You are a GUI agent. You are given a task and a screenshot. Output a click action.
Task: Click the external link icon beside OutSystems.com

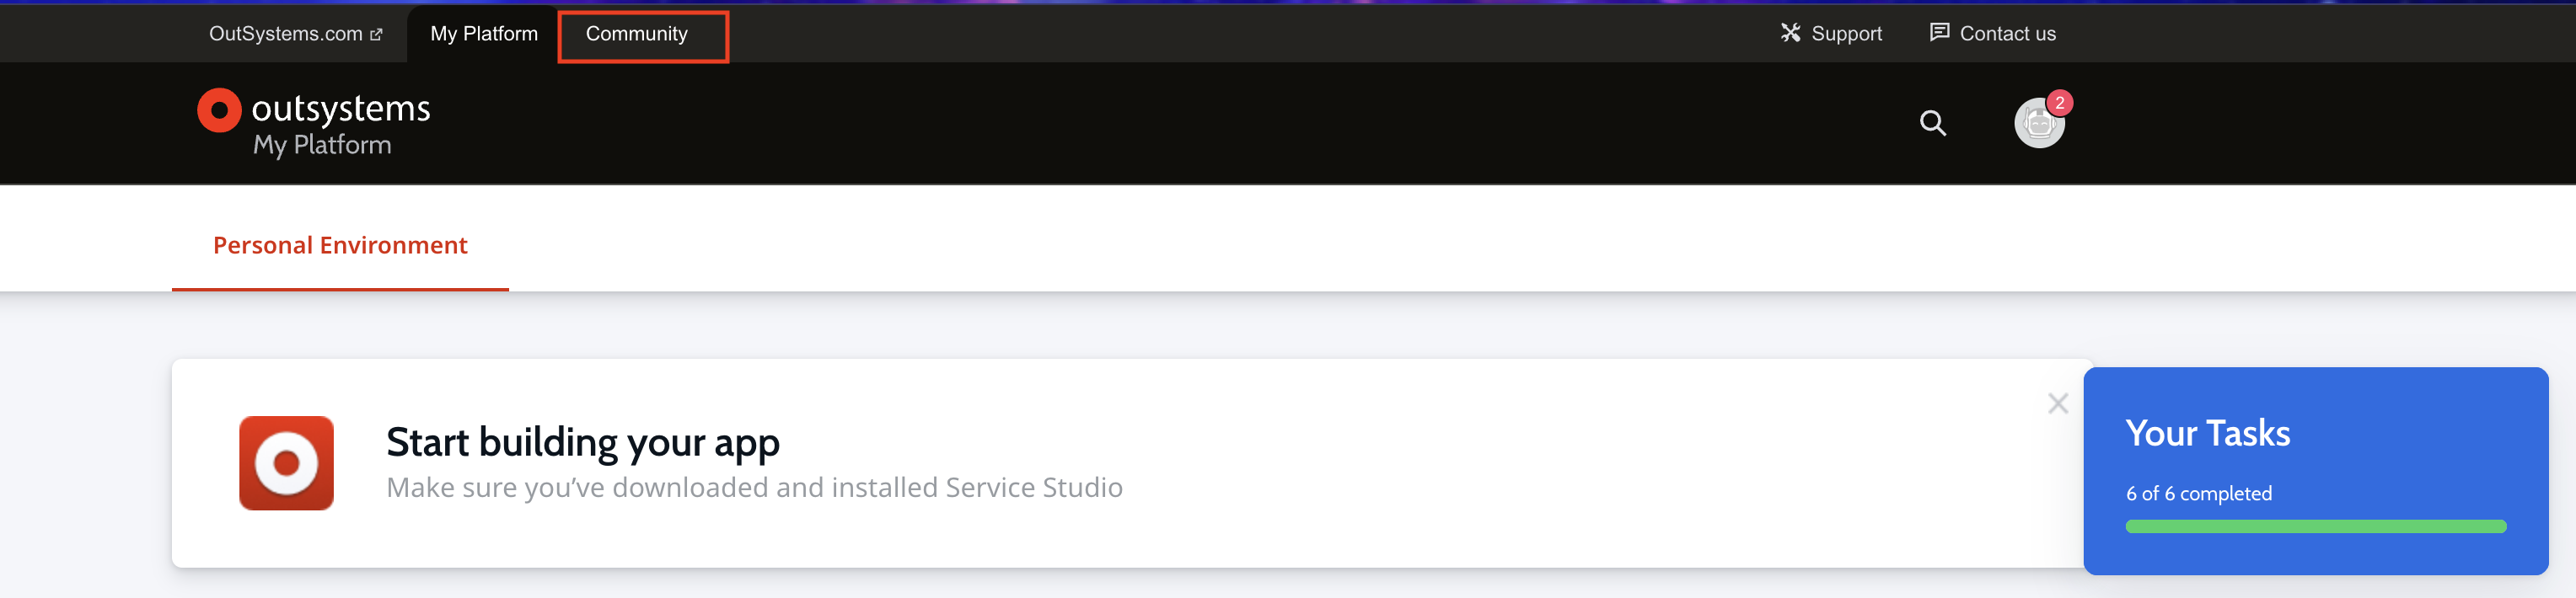click(x=376, y=32)
